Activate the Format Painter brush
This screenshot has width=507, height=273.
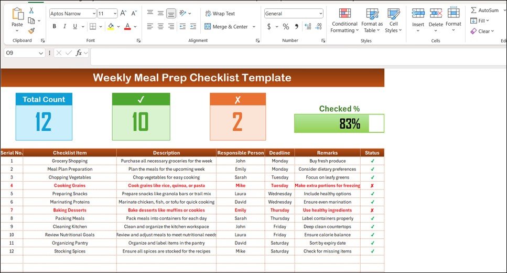point(31,31)
